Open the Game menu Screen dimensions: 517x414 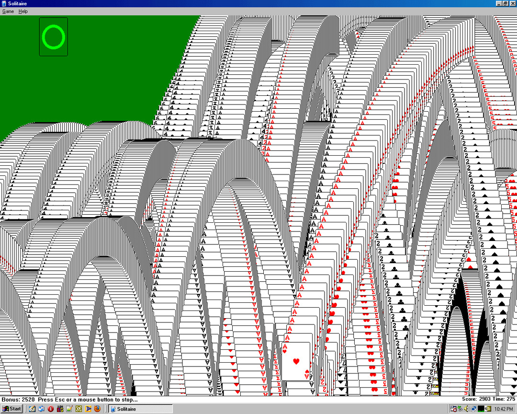click(x=8, y=11)
